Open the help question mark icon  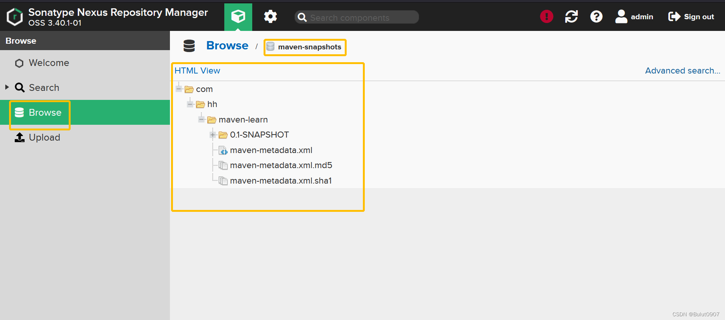596,17
